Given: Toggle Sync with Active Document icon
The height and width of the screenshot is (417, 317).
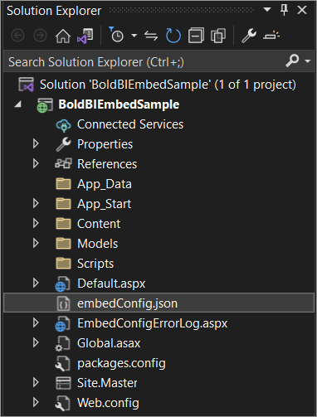Looking at the screenshot, I should point(151,36).
